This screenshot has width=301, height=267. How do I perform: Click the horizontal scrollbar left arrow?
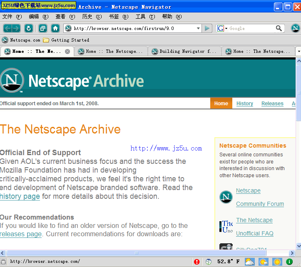tap(2, 253)
